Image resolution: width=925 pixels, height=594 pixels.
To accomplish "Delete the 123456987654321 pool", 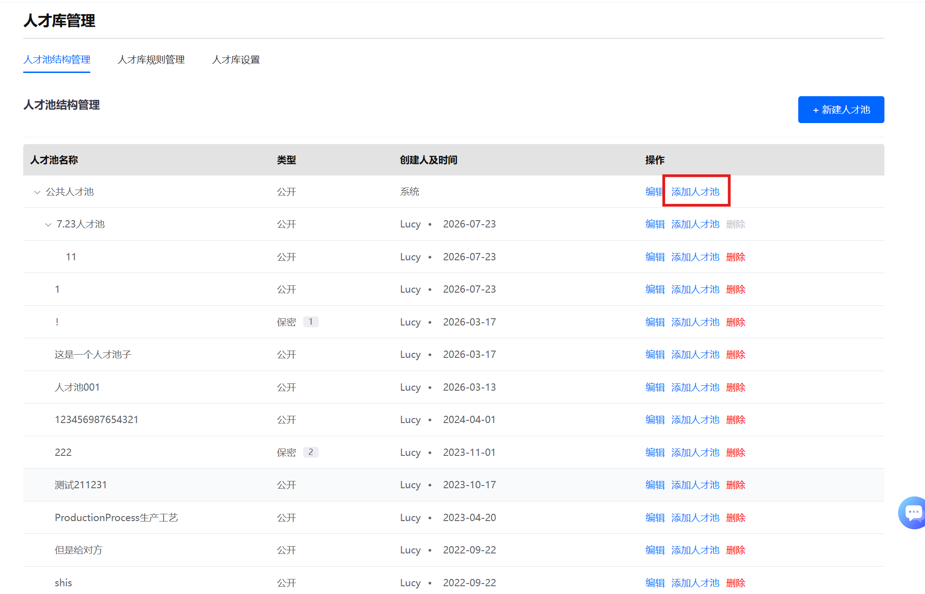I will click(736, 420).
